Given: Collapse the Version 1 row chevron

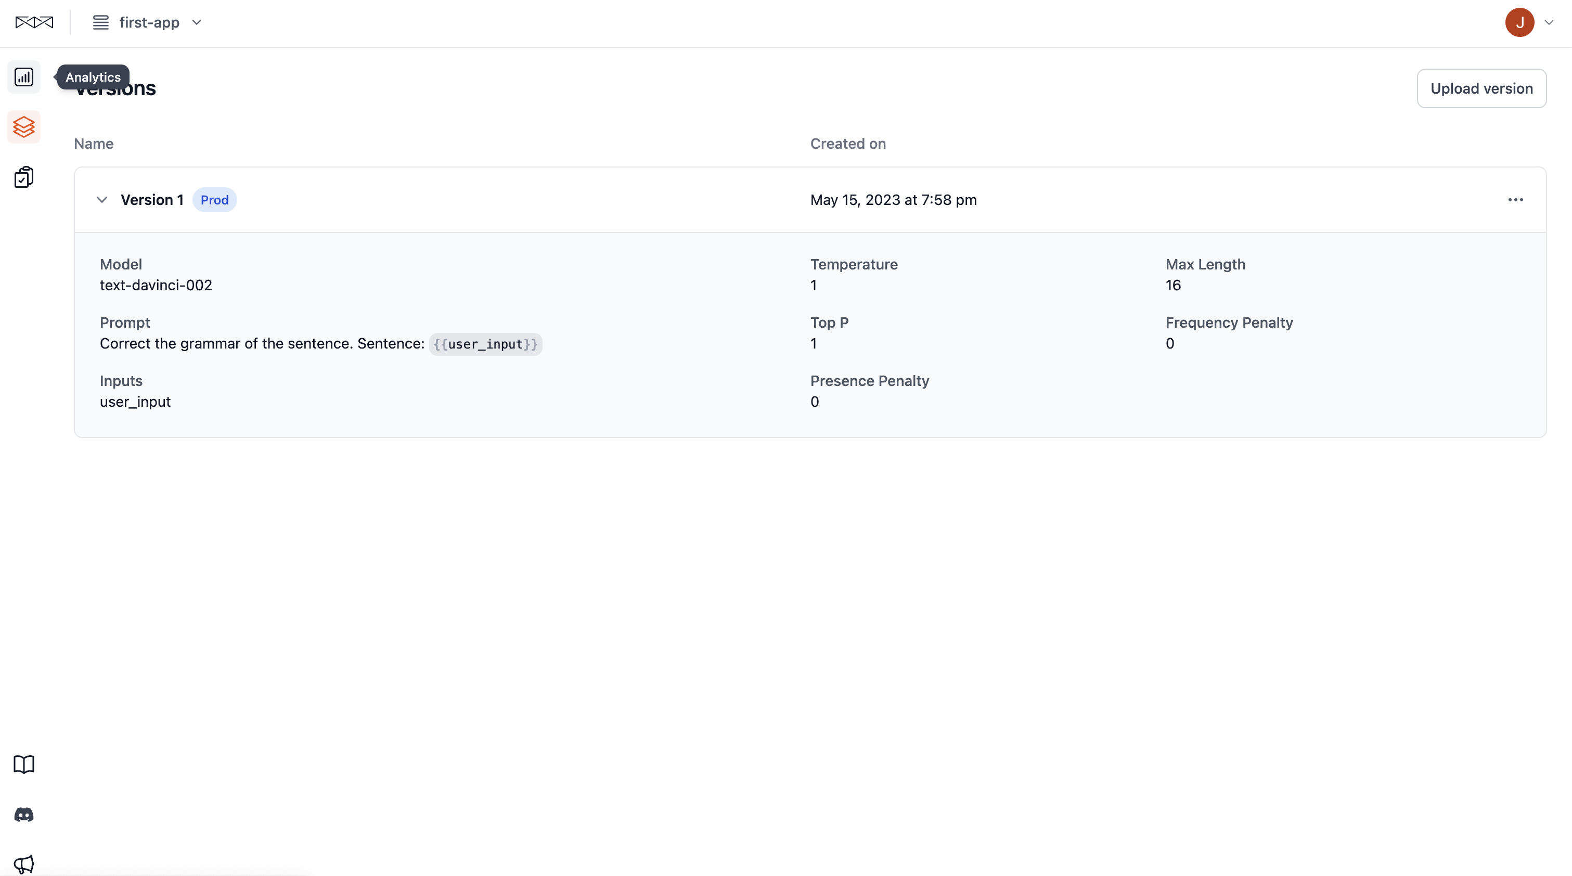Looking at the screenshot, I should coord(102,200).
